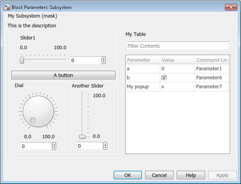Viewport: 241px width, 184px height.
Task: Click the Slider1 value input field
Action: [85, 60]
